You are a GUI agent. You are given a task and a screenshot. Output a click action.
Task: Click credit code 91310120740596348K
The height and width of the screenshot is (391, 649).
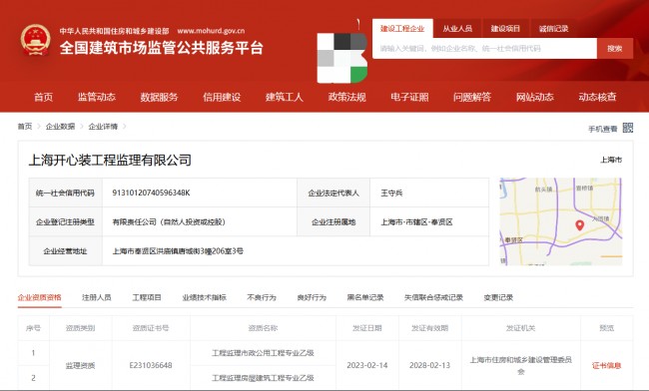pyautogui.click(x=151, y=193)
